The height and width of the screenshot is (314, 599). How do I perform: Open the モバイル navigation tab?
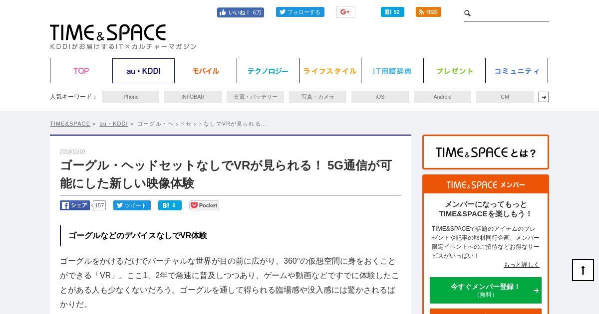[206, 71]
